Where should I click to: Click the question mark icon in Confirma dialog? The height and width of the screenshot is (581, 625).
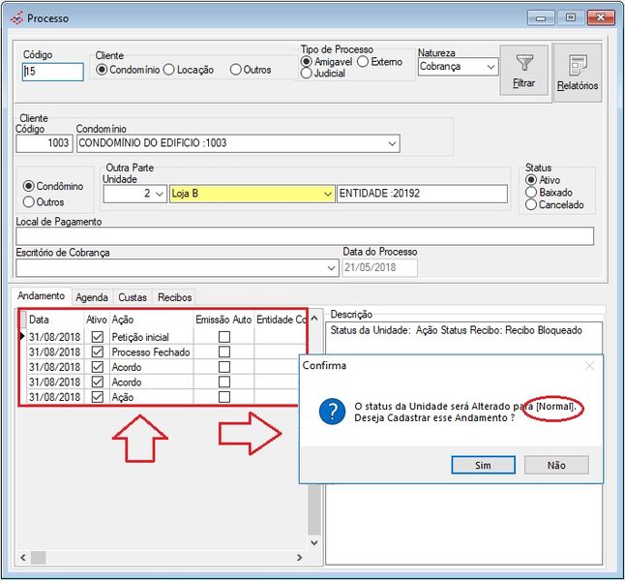[332, 411]
